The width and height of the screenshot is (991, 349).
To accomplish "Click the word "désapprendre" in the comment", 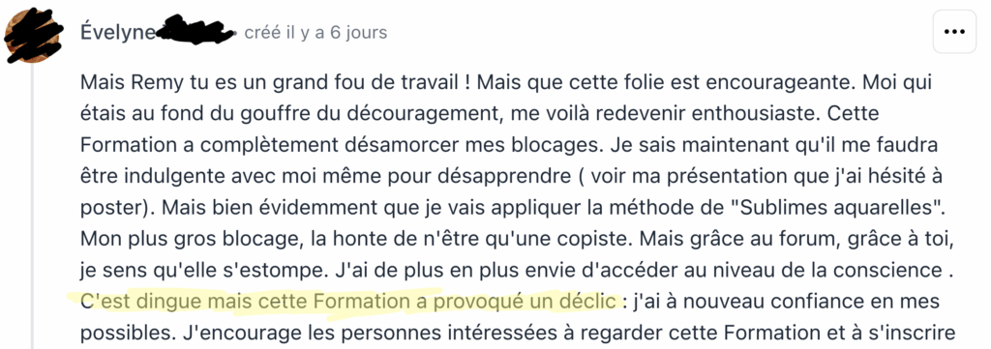I will pyautogui.click(x=496, y=177).
